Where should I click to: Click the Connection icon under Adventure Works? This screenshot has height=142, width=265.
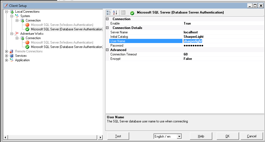click(22, 38)
